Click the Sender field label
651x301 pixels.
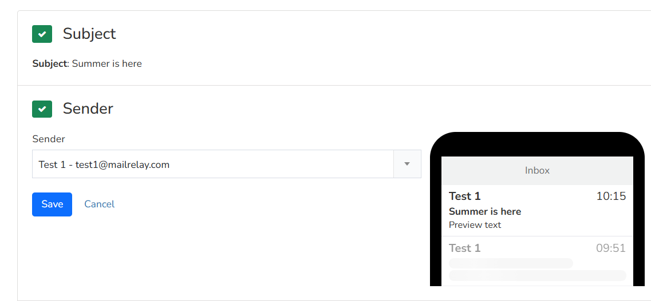click(49, 139)
